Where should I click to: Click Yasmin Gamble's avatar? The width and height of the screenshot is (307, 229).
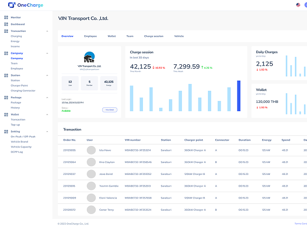(91, 186)
